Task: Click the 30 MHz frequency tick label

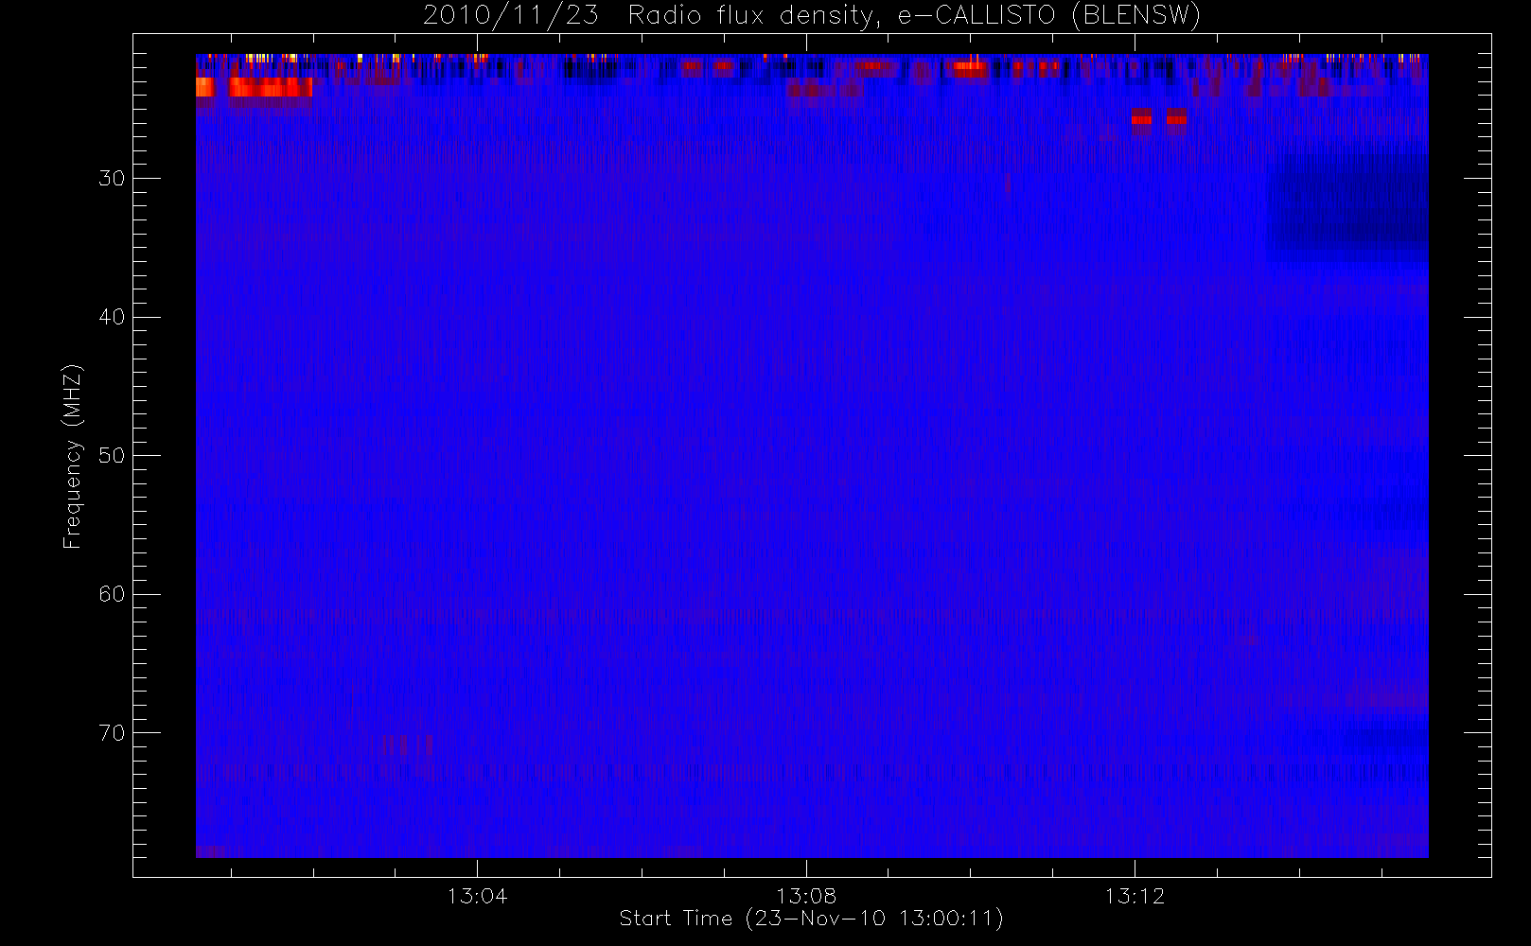Action: pyautogui.click(x=111, y=179)
